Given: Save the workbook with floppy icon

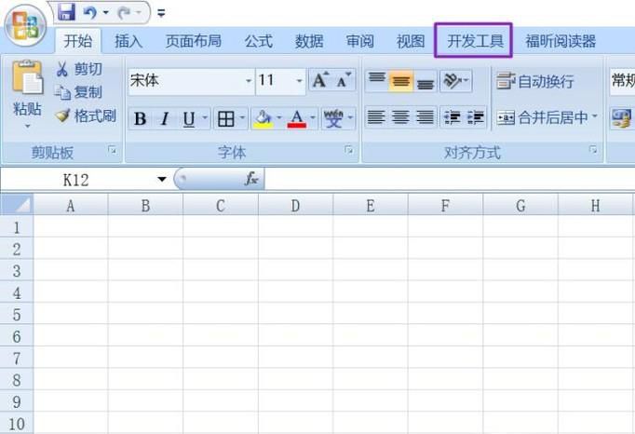Looking at the screenshot, I should 66,12.
